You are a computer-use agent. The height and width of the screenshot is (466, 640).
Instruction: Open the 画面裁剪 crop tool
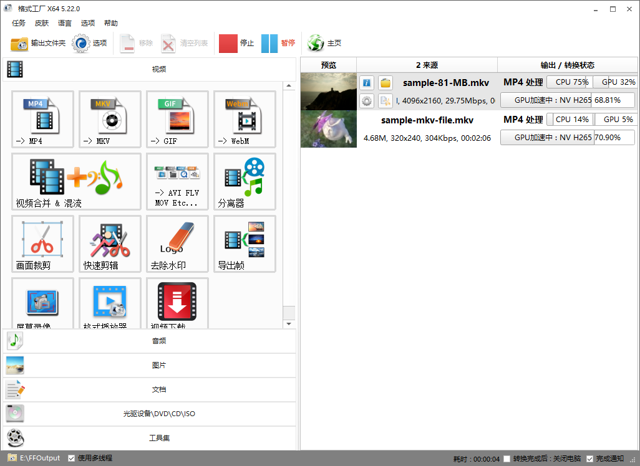[42, 244]
